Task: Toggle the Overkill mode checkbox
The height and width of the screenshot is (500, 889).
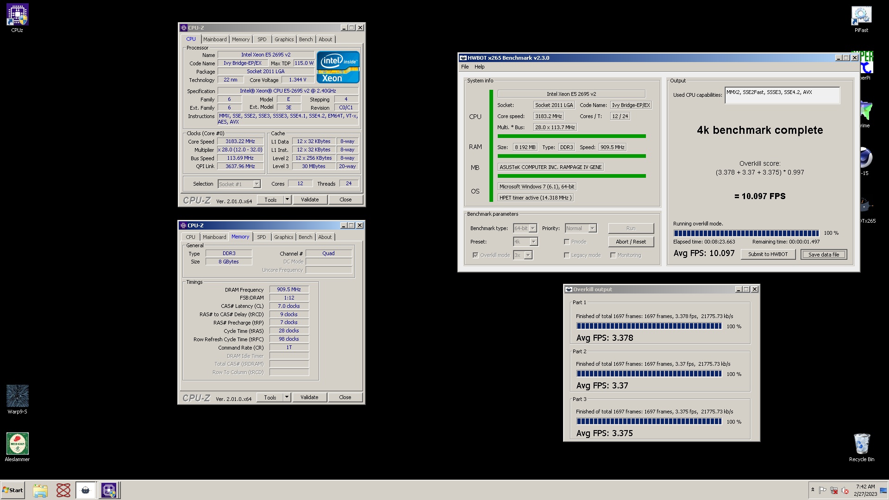Action: (x=476, y=255)
